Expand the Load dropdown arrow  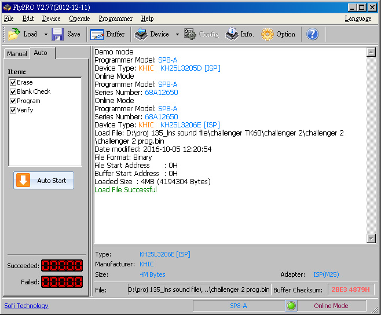(46, 34)
